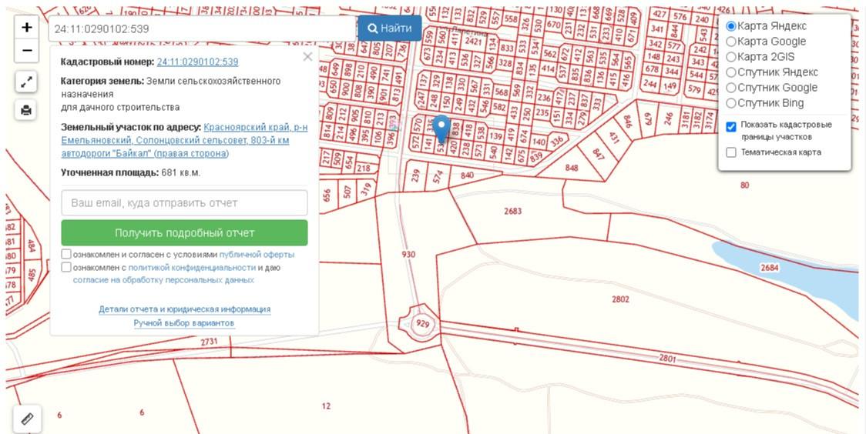
Task: Switch to Спутник Bing layer
Action: tap(731, 103)
